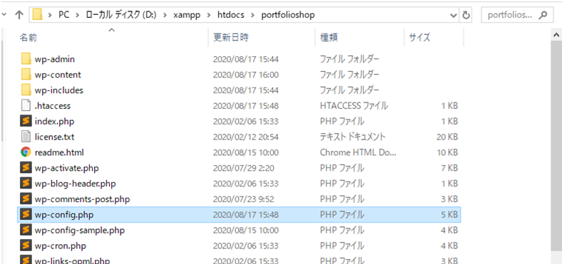
Task: Expand the chevron after xampp in breadcrumb
Action: coord(210,15)
